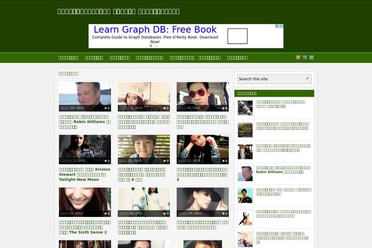Open the white horse photo thumbnail
This screenshot has width=372, height=248.
pyautogui.click(x=144, y=202)
